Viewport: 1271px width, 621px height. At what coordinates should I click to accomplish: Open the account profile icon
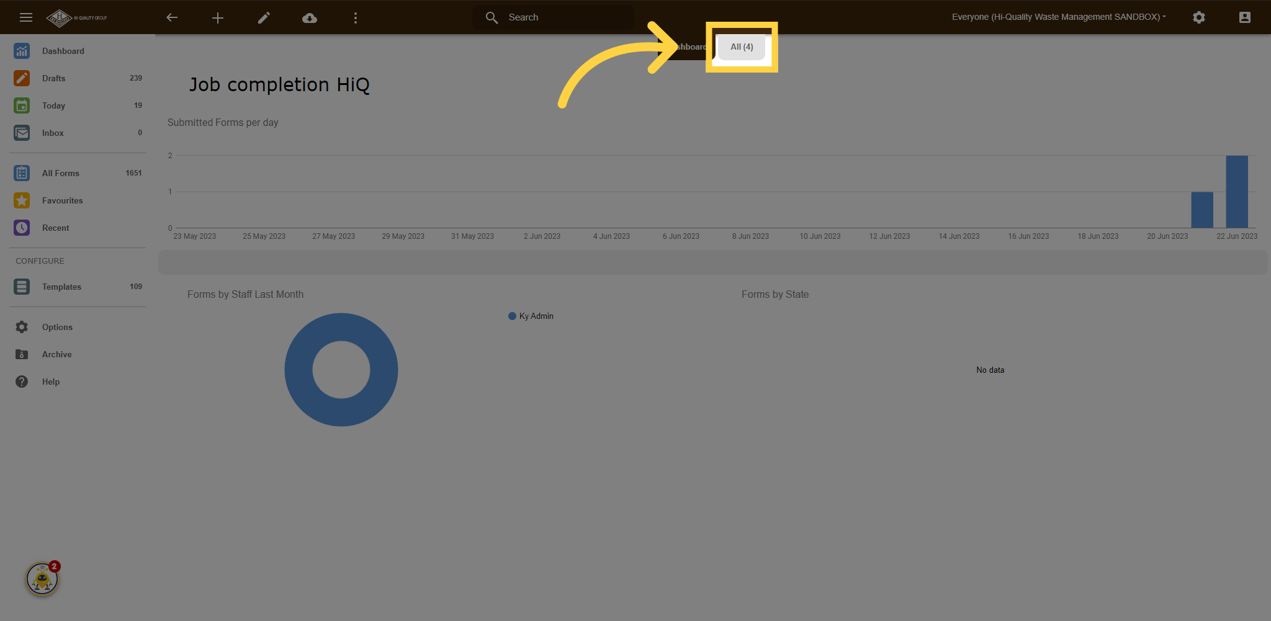1245,17
